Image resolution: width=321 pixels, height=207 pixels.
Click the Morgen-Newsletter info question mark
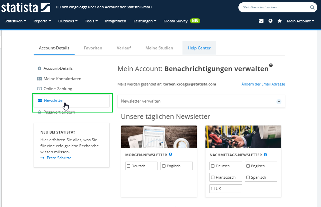point(170,155)
